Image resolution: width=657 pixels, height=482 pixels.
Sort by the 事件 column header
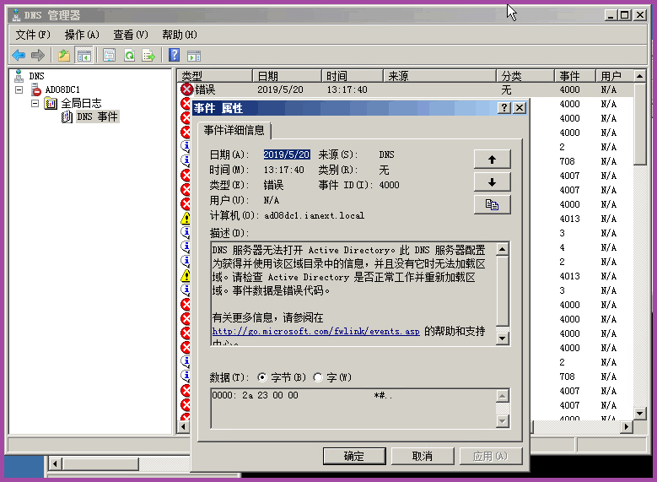pyautogui.click(x=575, y=76)
